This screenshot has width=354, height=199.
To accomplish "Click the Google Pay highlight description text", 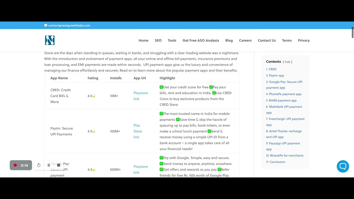I will (x=196, y=167).
